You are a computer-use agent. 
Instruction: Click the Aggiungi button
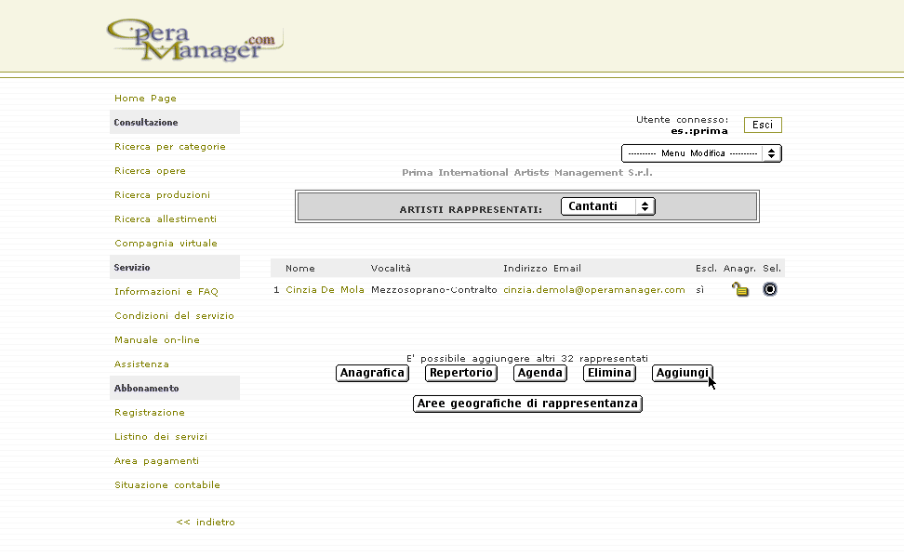[682, 373]
